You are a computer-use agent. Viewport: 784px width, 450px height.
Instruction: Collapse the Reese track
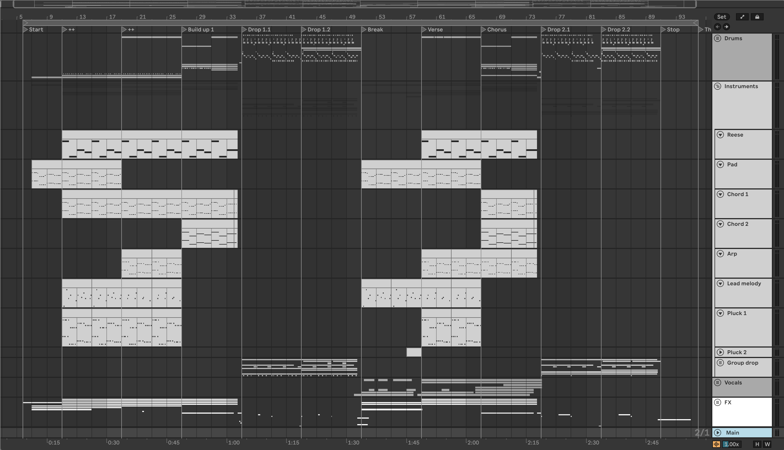tap(720, 135)
